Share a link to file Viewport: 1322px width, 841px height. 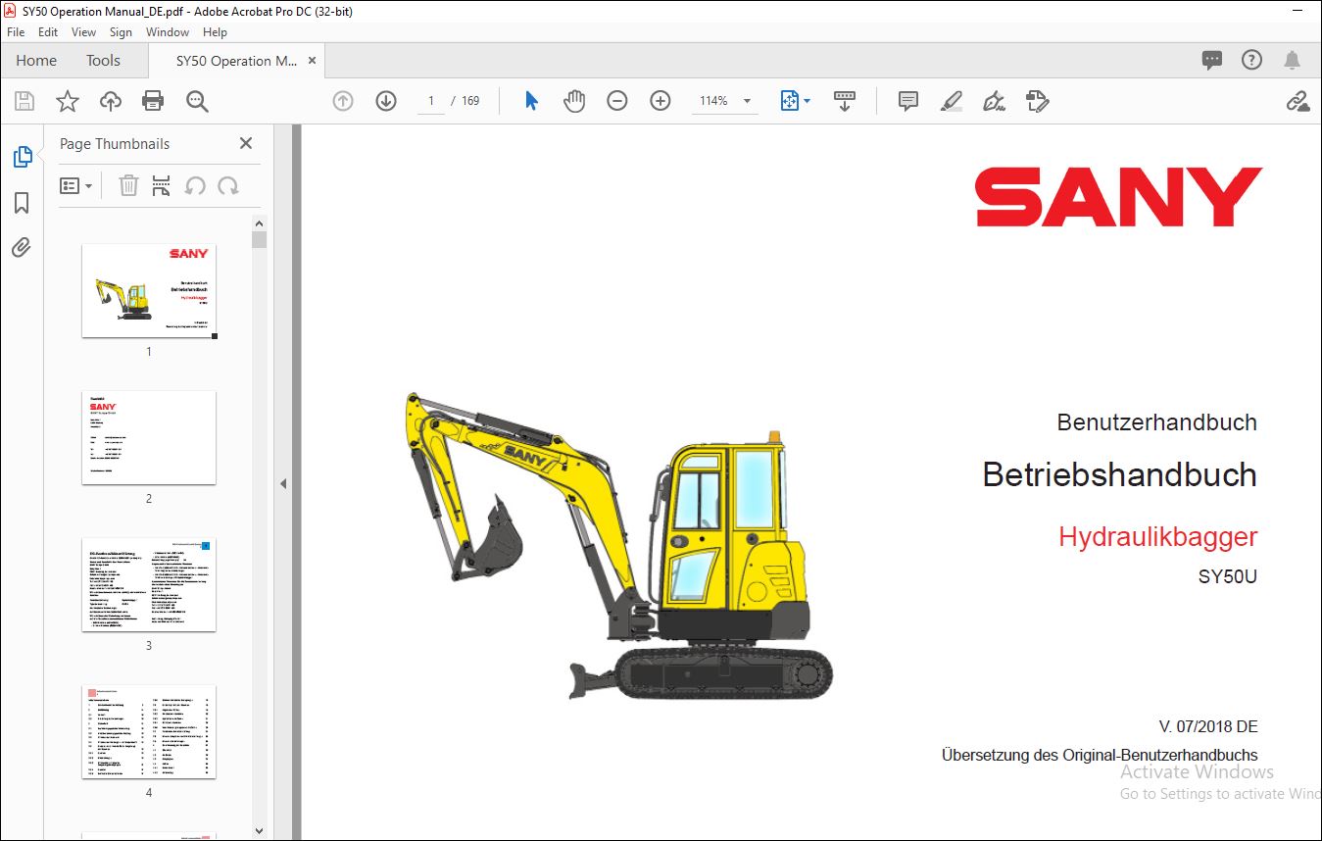pos(1298,101)
